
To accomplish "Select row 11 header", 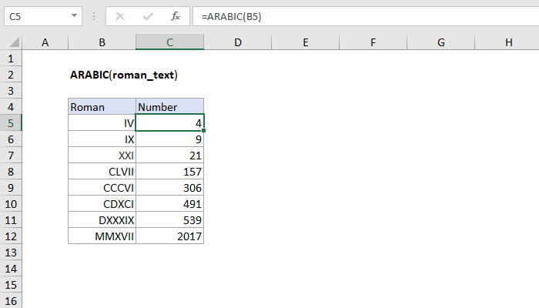I will (x=11, y=220).
